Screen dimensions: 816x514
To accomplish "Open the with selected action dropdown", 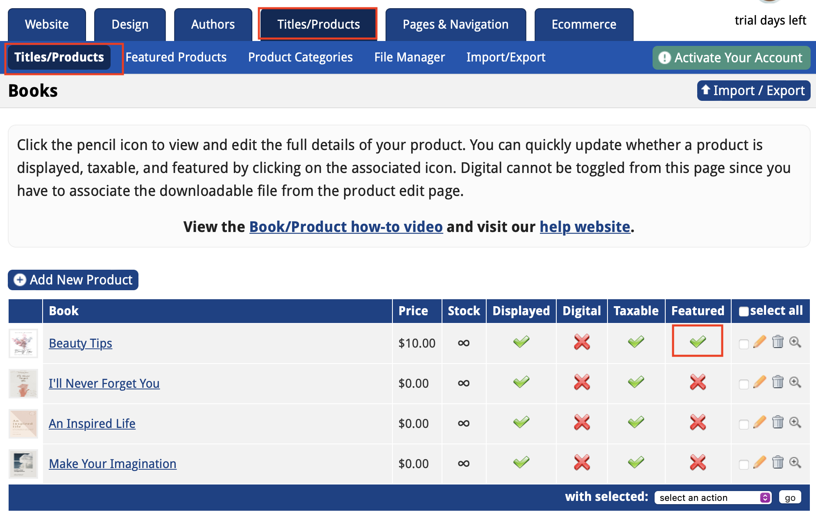I will pyautogui.click(x=713, y=497).
